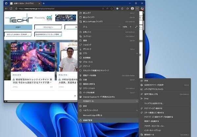Open the profile avatar icon
Viewport: 197px width, 137px height.
pyautogui.click(x=132, y=9)
